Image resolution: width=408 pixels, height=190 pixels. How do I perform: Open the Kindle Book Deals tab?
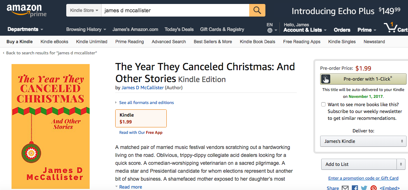click(x=257, y=42)
